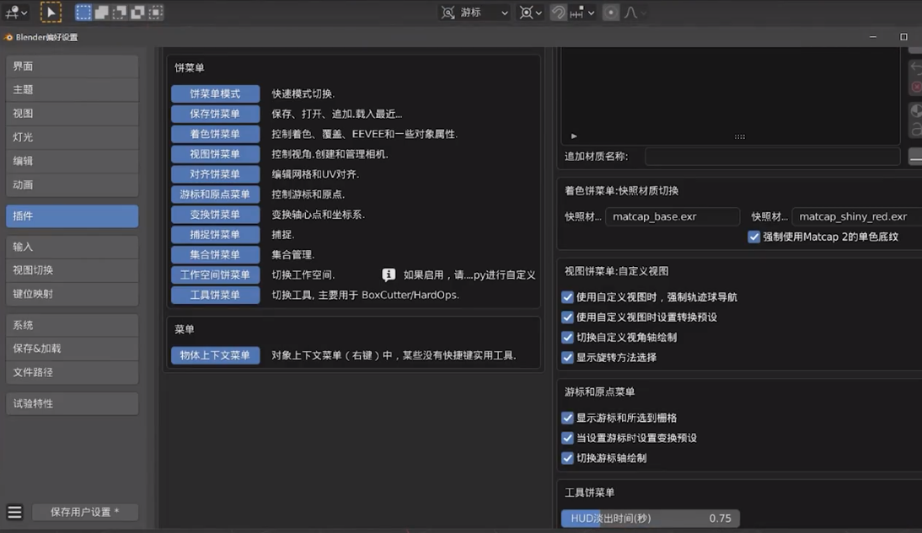Click the 视图饼菜单:自定义视图 heading
Image resolution: width=922 pixels, height=533 pixels.
616,271
